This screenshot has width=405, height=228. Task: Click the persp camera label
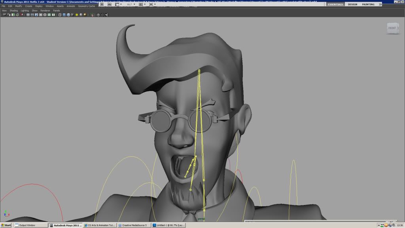coord(201,218)
